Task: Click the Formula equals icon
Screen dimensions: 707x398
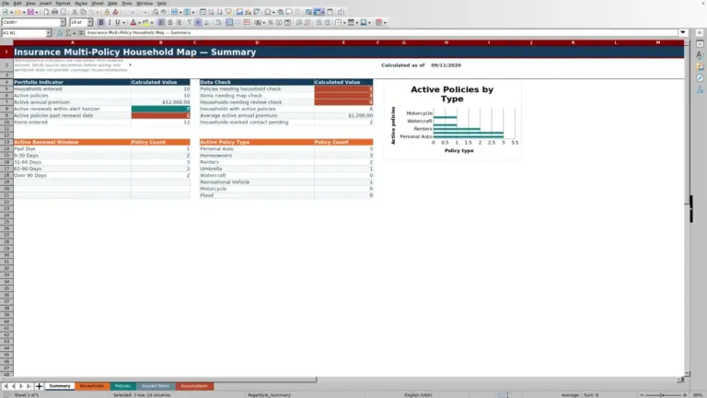Action: 81,32
